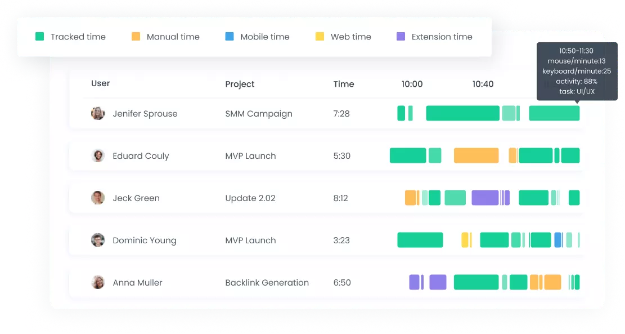
Task: Click the name Dominic Young
Action: click(x=144, y=241)
